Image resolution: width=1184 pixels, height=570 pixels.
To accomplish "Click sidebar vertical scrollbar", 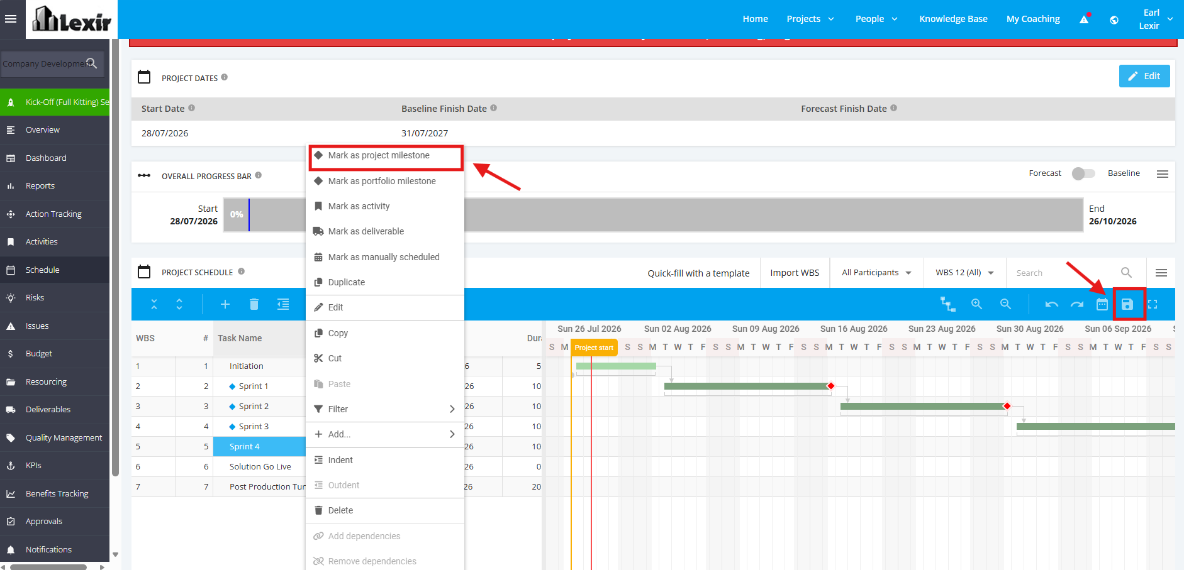I will coord(115,258).
